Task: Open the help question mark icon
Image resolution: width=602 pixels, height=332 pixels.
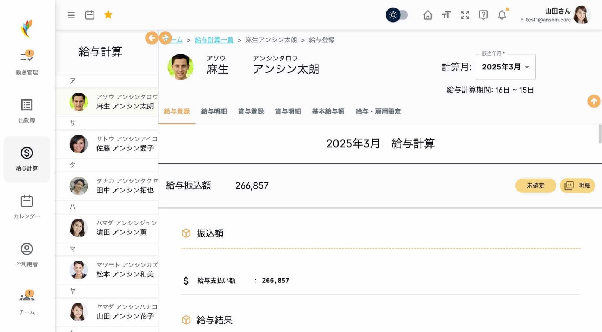Action: [x=483, y=15]
